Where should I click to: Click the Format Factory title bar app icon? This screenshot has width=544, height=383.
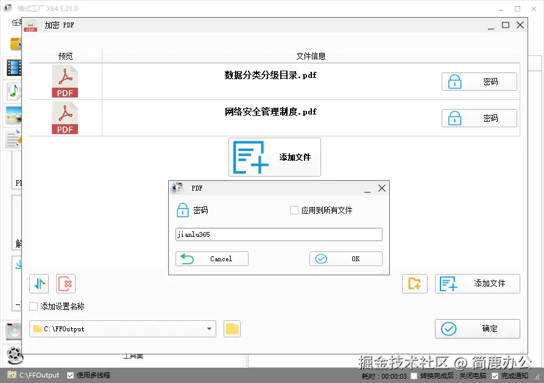click(x=8, y=8)
